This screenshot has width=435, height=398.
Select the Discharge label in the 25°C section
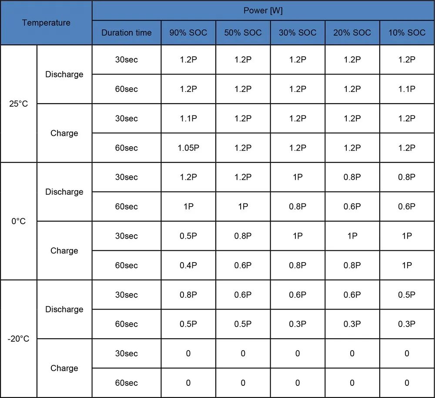(x=64, y=74)
